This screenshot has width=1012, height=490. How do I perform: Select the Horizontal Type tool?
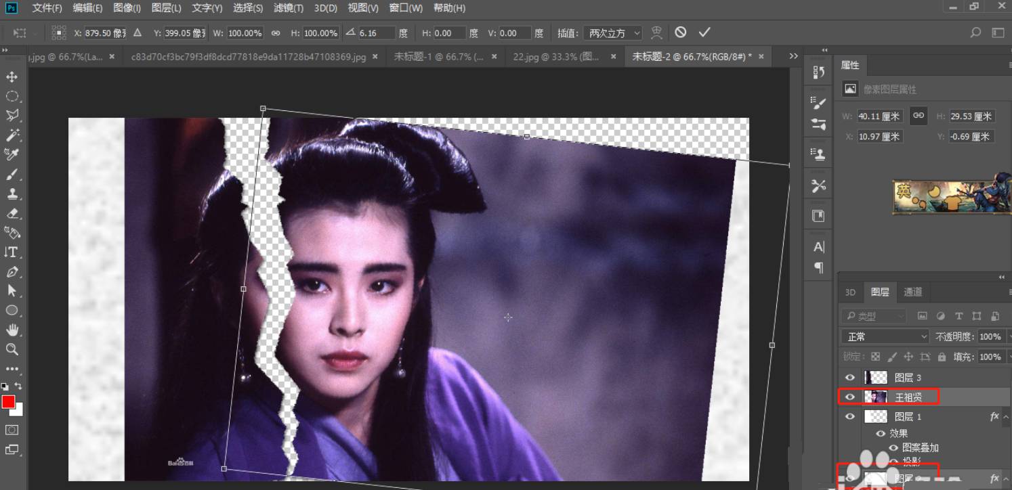[x=12, y=252]
